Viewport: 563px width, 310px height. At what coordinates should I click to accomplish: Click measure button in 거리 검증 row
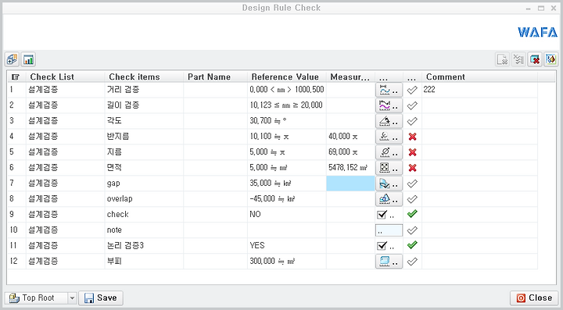[x=389, y=90]
